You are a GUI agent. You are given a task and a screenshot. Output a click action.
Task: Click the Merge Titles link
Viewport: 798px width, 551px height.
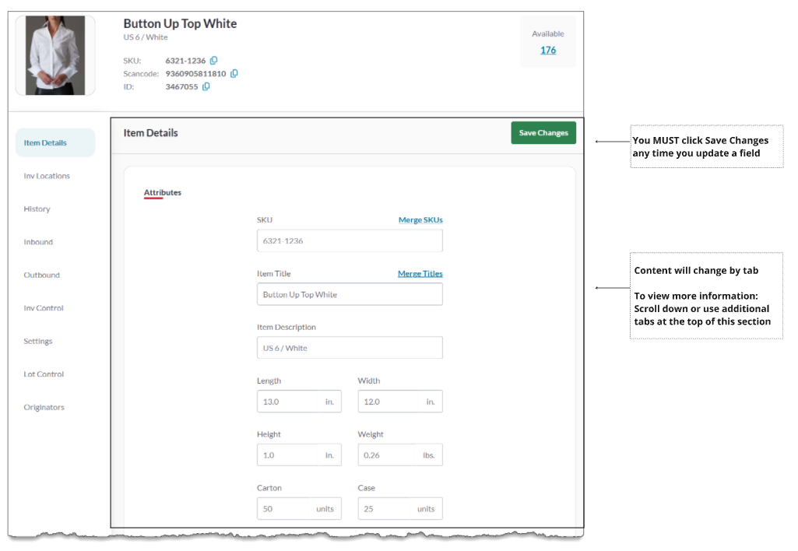[420, 274]
